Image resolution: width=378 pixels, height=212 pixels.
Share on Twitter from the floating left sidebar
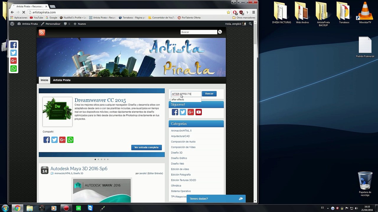[14, 53]
